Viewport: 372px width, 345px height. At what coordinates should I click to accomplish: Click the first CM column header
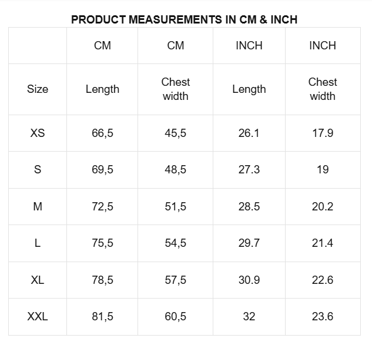point(102,46)
